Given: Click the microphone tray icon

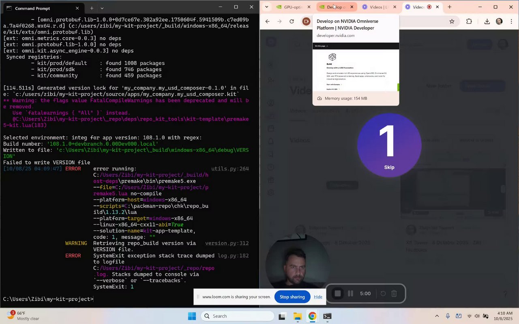Looking at the screenshot, I should [448, 316].
